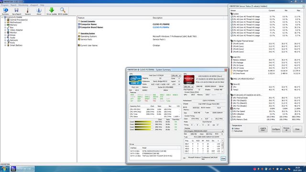
Task: Click the Intel Core i7 logo
Action: point(135,80)
